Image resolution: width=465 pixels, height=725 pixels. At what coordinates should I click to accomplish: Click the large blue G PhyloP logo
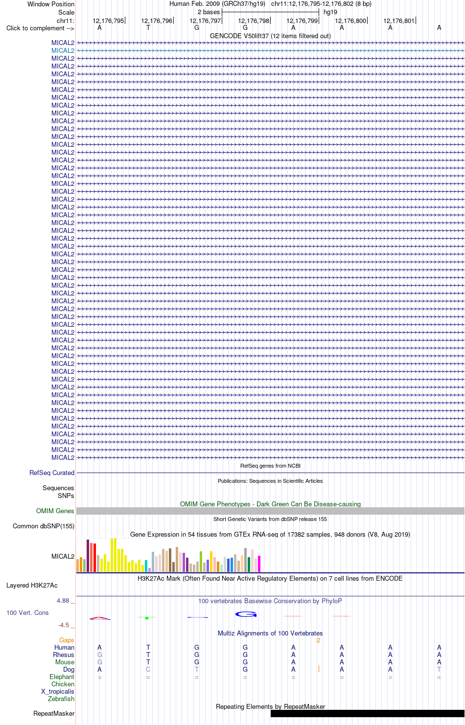246,614
